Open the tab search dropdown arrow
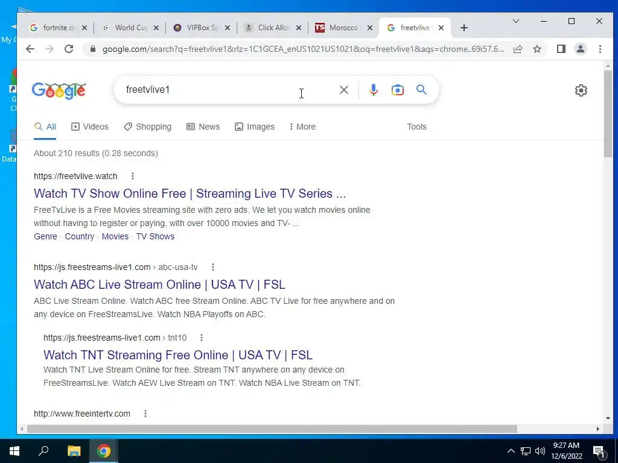This screenshot has height=463, width=618. point(515,21)
